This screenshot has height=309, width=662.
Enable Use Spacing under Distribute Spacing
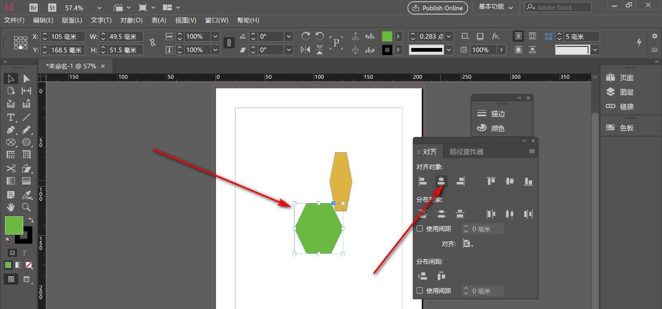pos(420,291)
